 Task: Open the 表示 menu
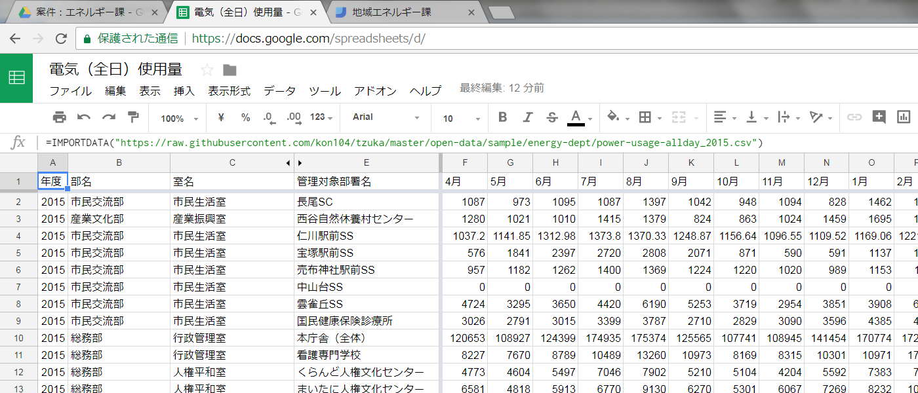pyautogui.click(x=150, y=91)
